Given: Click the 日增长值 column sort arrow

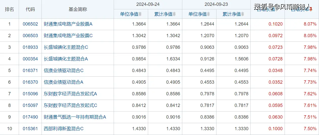Looking at the screenshot, I should click(x=277, y=10).
